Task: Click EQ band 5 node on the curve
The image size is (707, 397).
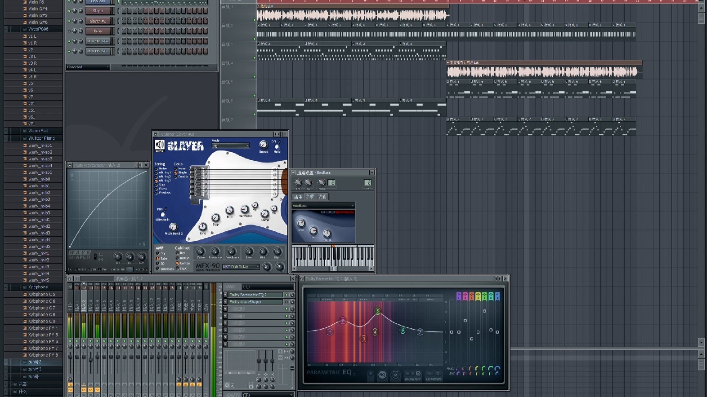Action: pos(377,311)
